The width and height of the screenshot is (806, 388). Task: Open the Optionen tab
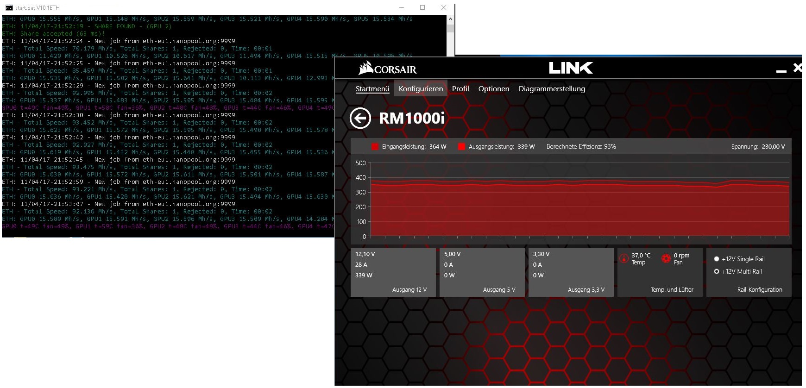[494, 88]
